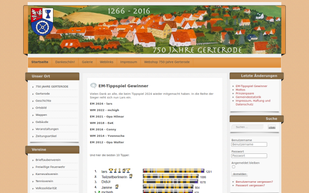The image size is (309, 193).
Task: Click the Vereine panel header
Action: point(52,150)
